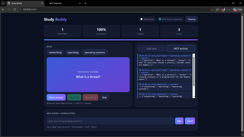Click the Shortcuts hint text under quiz buttons
This screenshot has height=137, width=244.
69,103
